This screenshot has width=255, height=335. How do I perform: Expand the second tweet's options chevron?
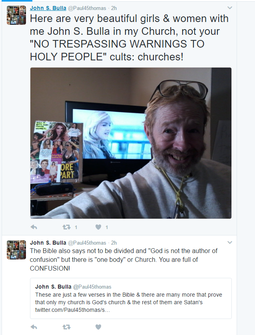(x=230, y=243)
